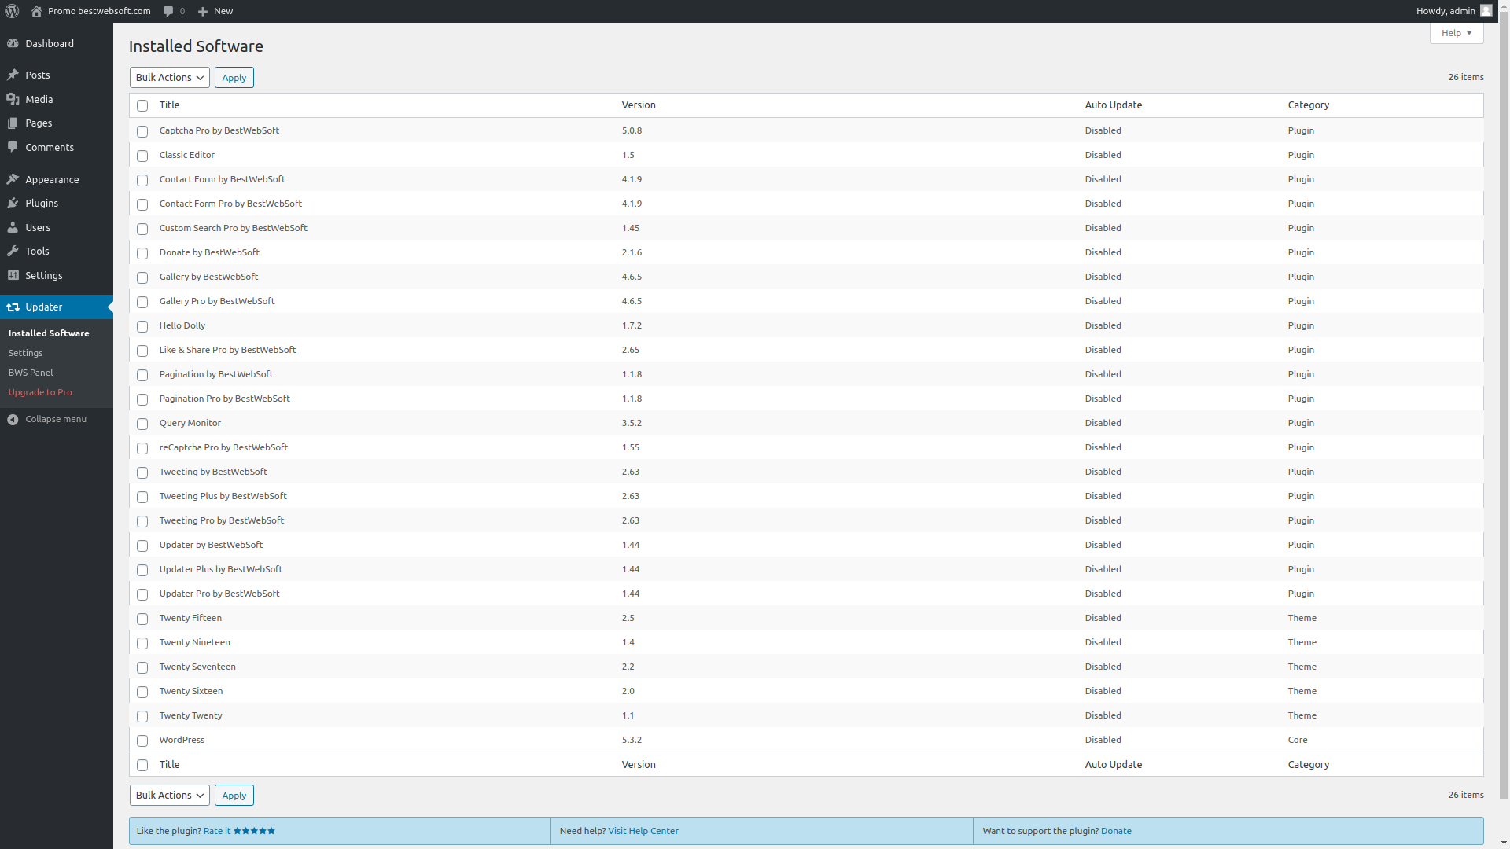The height and width of the screenshot is (849, 1510).
Task: Expand the Help dropdown panel
Action: (x=1456, y=32)
